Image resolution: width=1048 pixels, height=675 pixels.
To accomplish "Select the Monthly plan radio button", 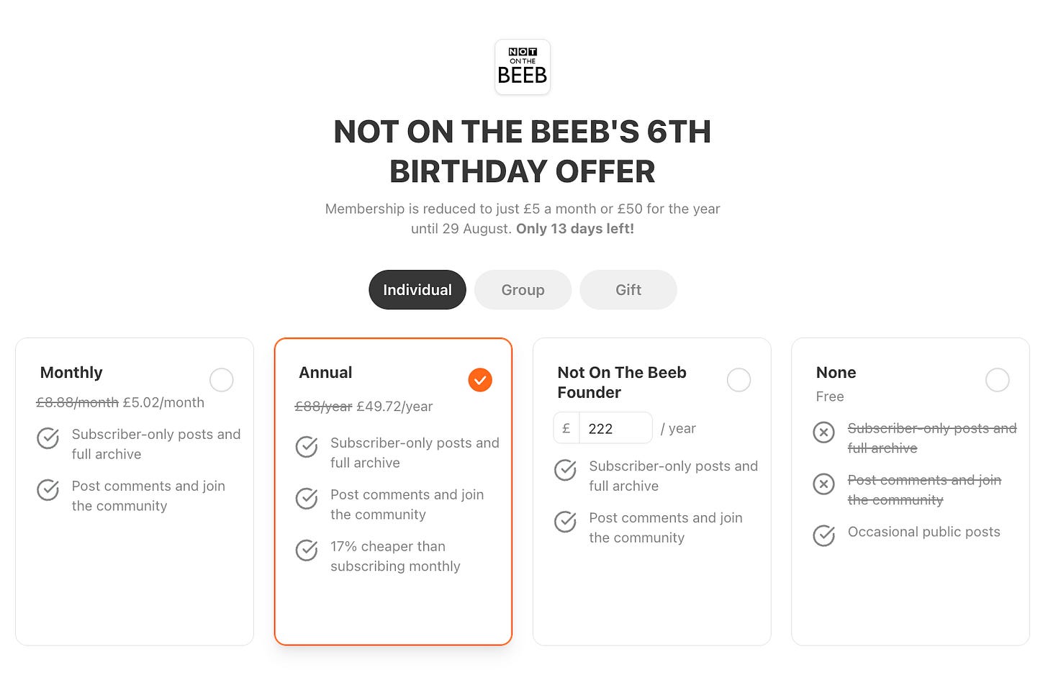I will coord(222,380).
